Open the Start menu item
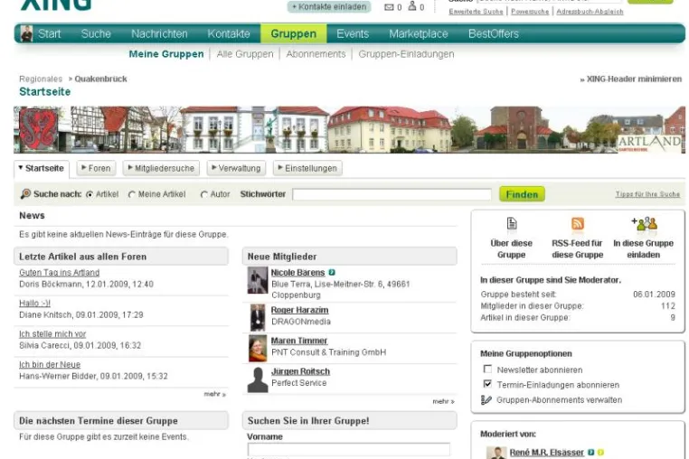Screen dimensions: 689x459 49,33
